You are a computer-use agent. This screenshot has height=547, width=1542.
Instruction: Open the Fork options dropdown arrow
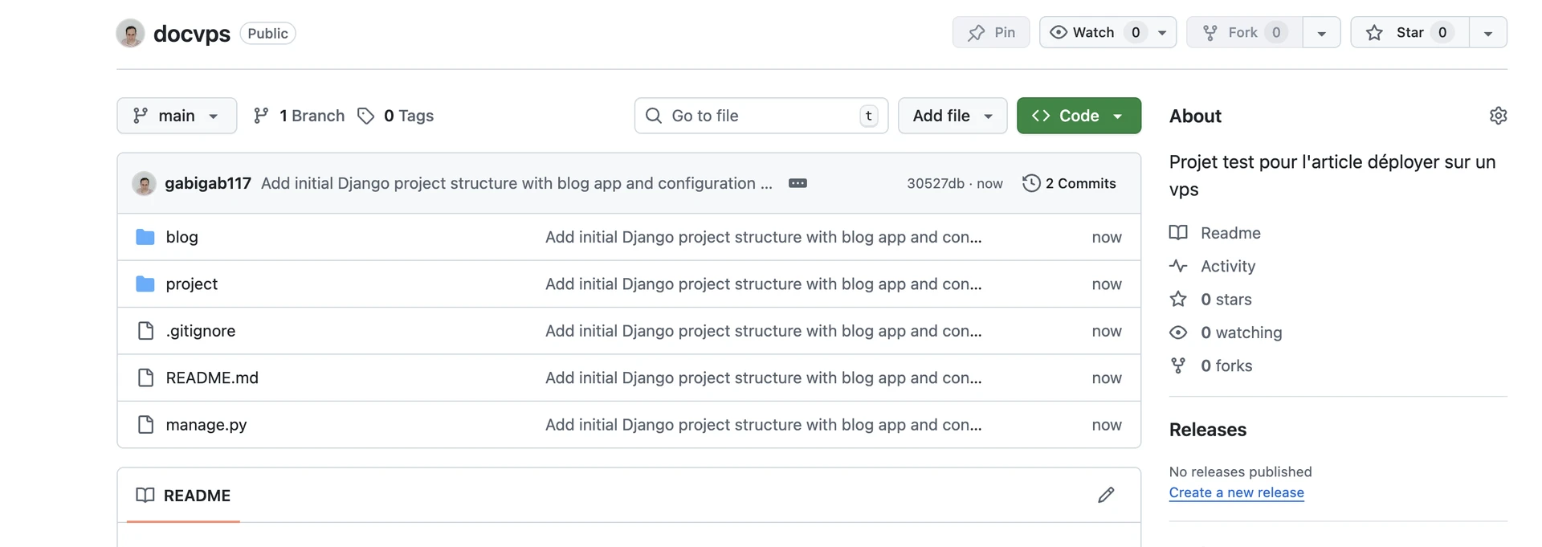[x=1321, y=33]
